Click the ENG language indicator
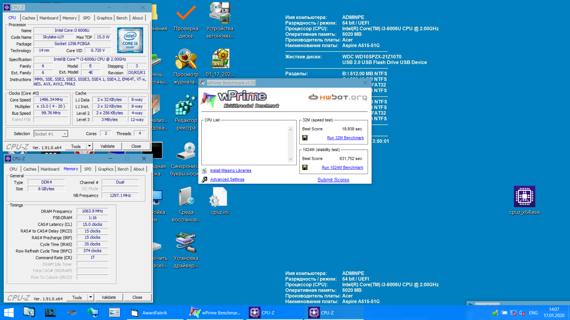The image size is (570, 320). [x=533, y=313]
